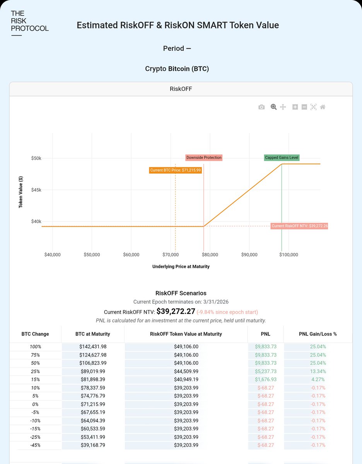
Task: Click the BTC Change column header
Action: [x=35, y=334]
